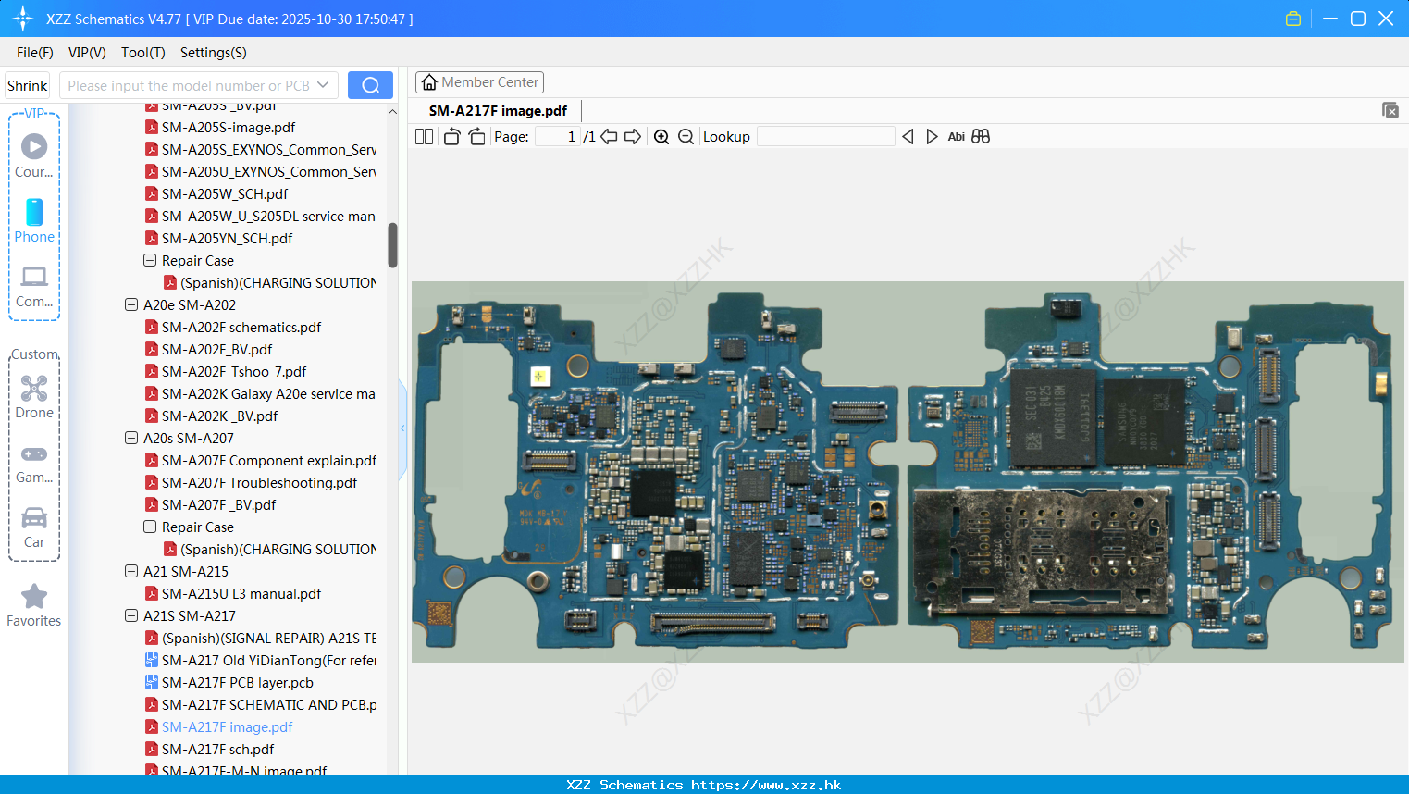Click the yellow VIP gift icon
Screen dimensions: 1409x794
(x=1293, y=19)
